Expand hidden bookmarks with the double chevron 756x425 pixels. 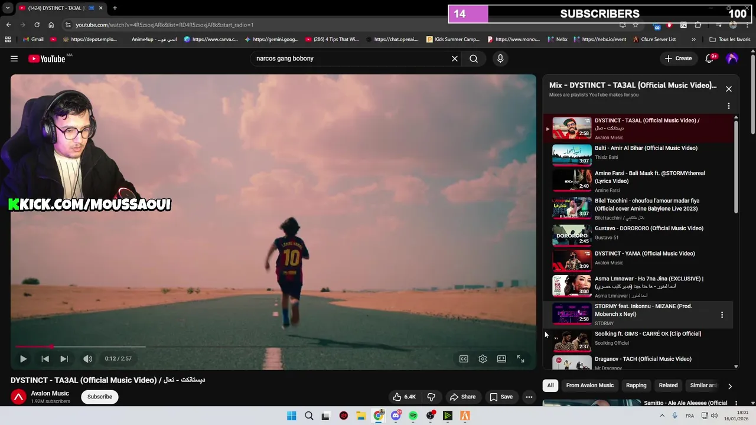pyautogui.click(x=693, y=40)
